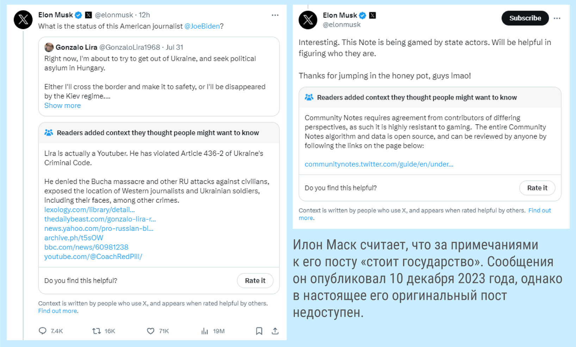576x347 pixels.
Task: Open the communitynotes.twitter.com guide link
Action: (x=379, y=164)
